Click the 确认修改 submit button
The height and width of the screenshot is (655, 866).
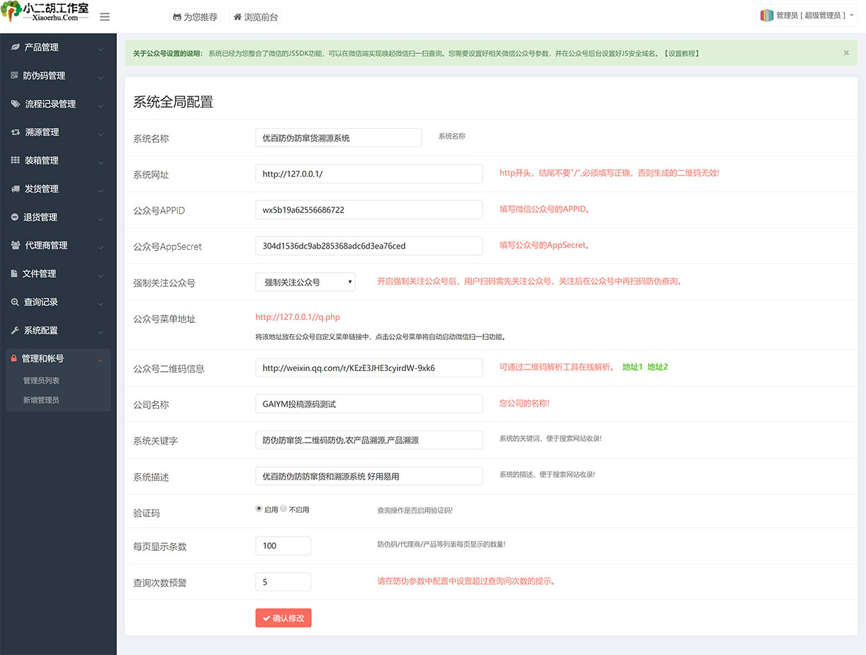283,617
